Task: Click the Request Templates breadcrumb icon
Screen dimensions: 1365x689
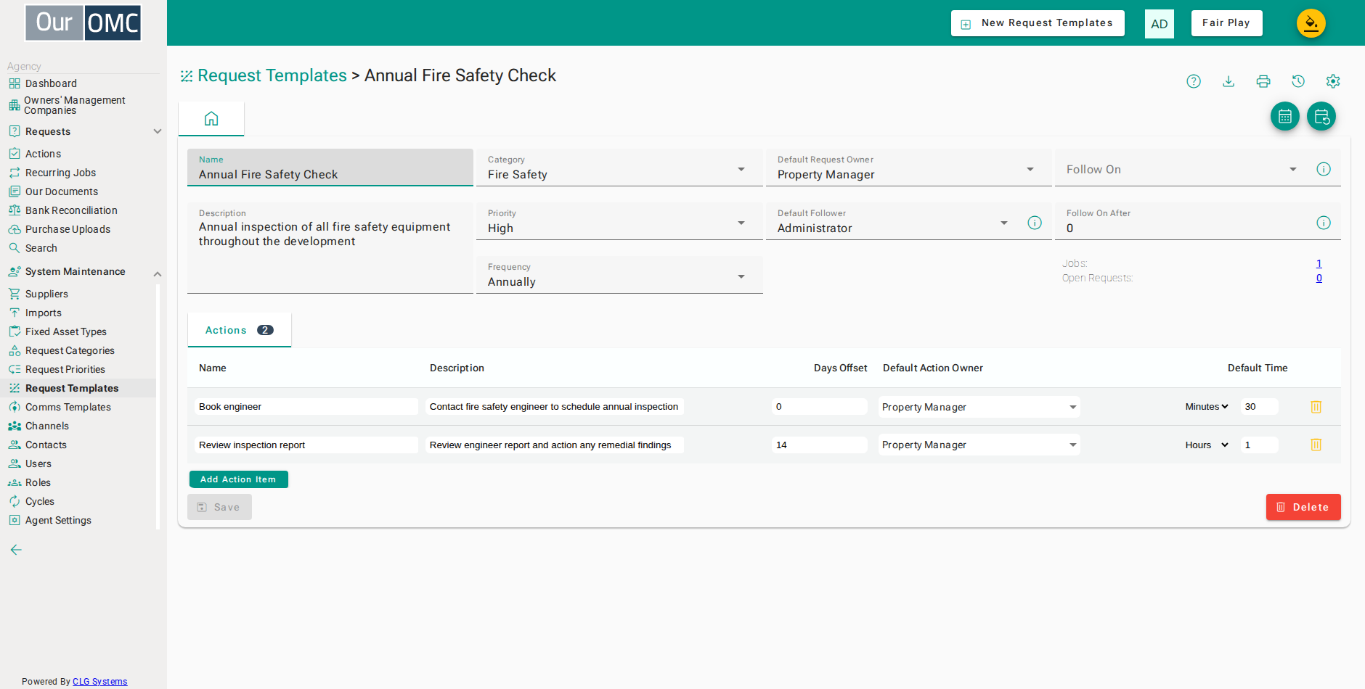Action: click(x=187, y=76)
